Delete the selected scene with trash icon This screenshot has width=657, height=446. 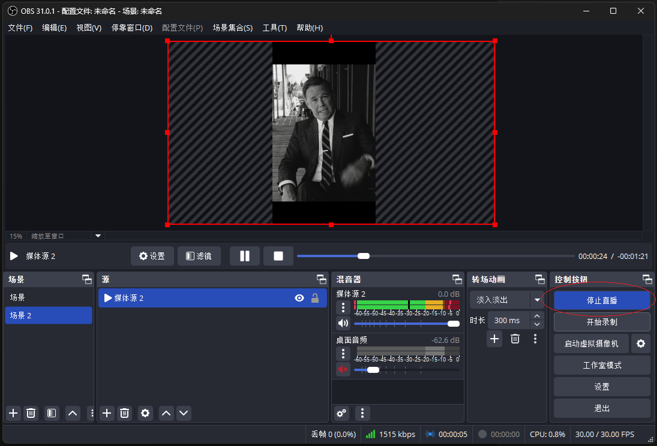[31, 413]
